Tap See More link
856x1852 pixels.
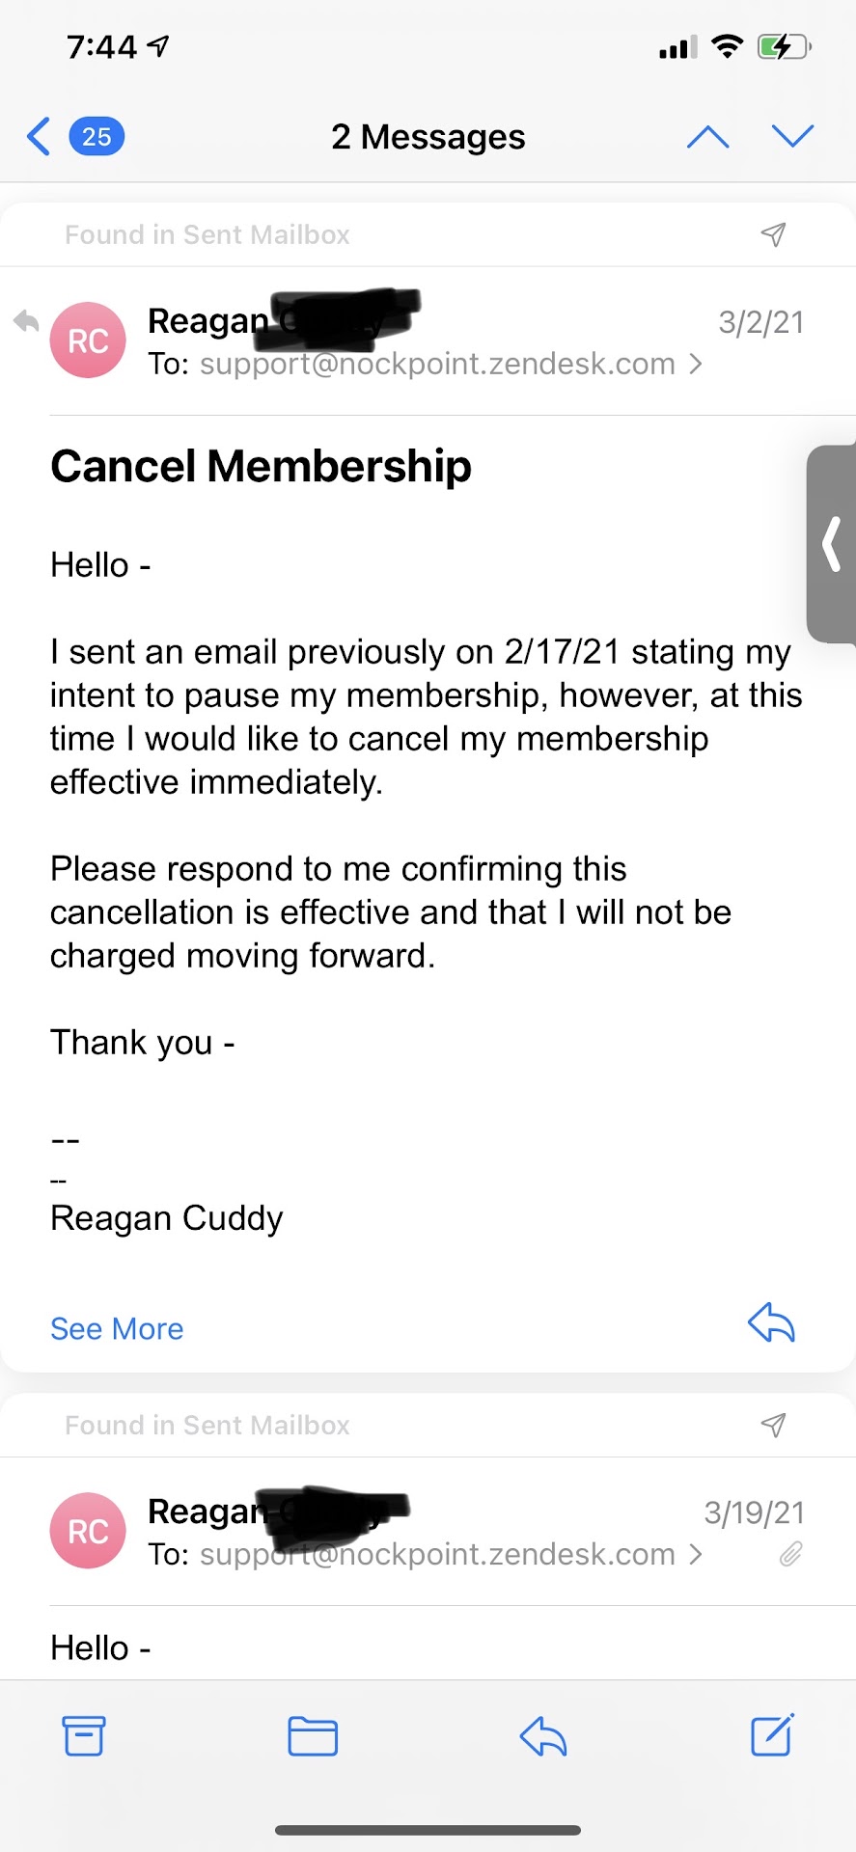coord(117,1329)
